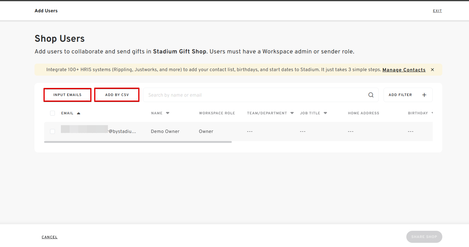Click the Birthday column header
469x247 pixels.
tap(418, 113)
